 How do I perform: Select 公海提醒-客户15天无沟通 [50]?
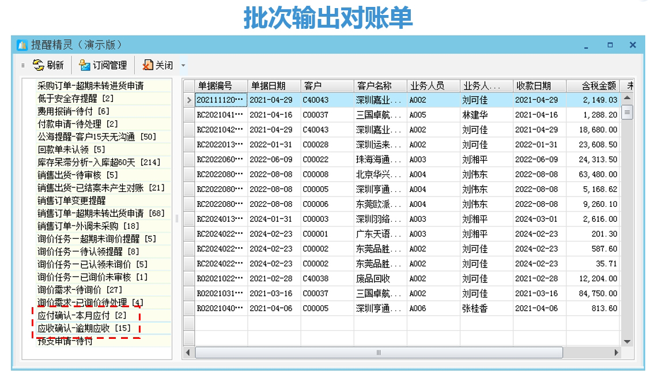96,137
